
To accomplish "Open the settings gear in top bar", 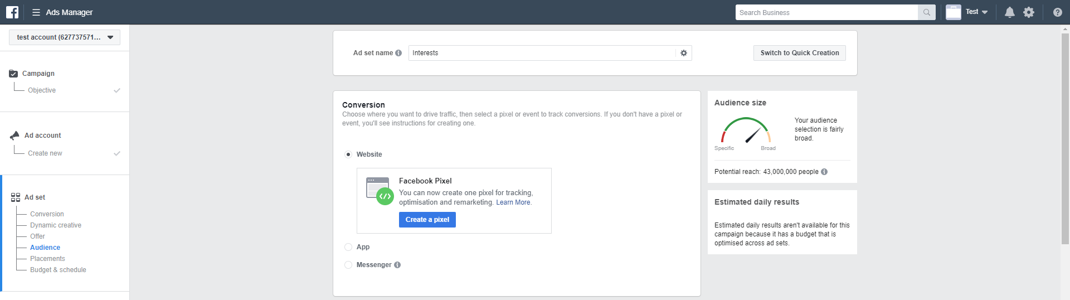I will pyautogui.click(x=1029, y=12).
